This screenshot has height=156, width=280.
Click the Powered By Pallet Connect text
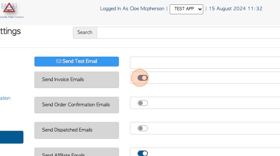point(12,17)
